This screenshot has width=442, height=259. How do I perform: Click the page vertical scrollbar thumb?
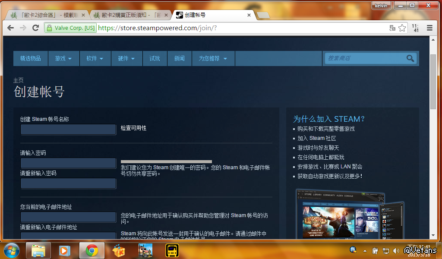(434, 82)
